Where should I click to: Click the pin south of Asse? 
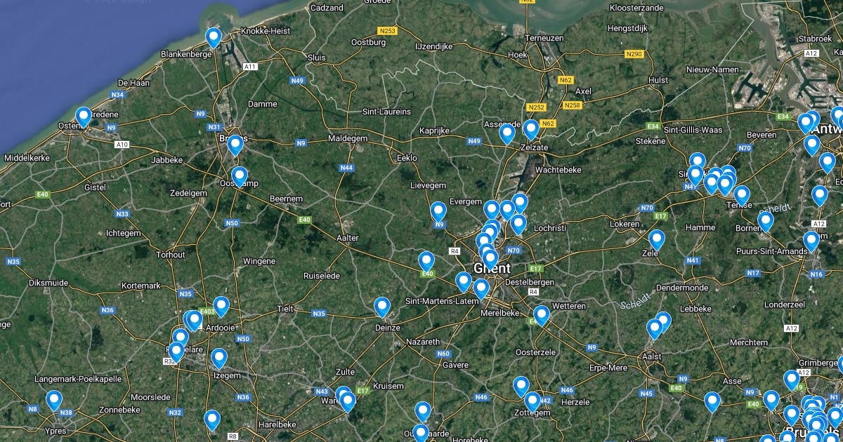tap(712, 401)
